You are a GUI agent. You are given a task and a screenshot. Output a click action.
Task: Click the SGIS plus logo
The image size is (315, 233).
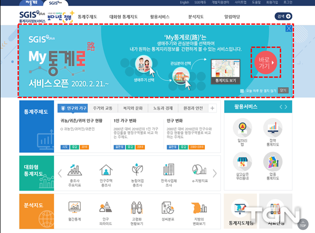(x=32, y=17)
